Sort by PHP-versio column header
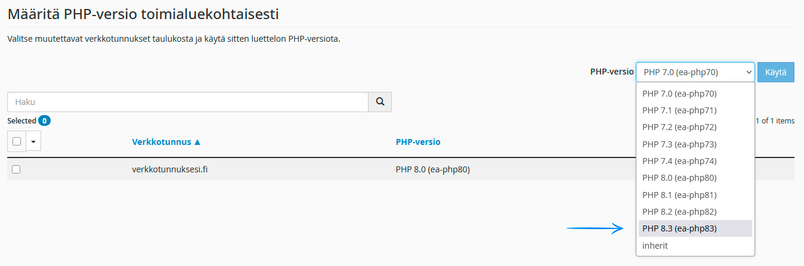The width and height of the screenshot is (804, 266). pyautogui.click(x=418, y=142)
